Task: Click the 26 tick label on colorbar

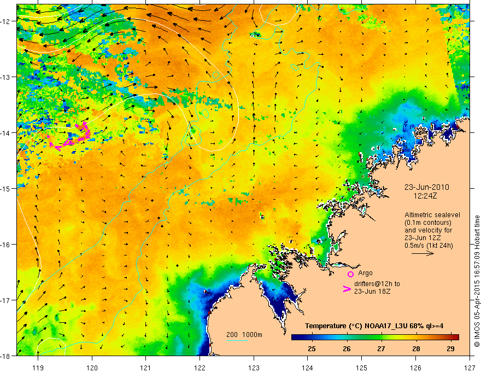Action: tap(347, 348)
